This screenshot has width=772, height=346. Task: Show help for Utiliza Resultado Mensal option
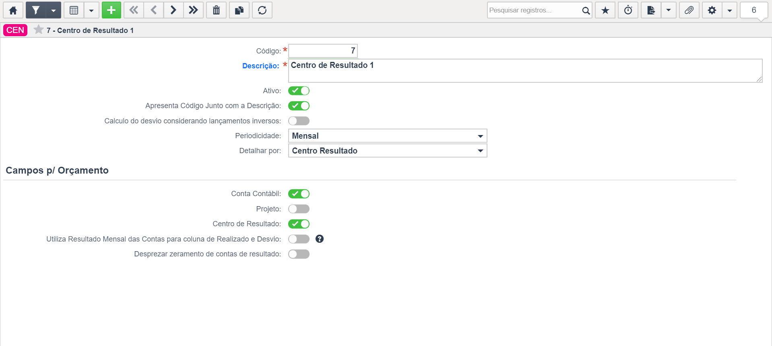[x=320, y=239]
